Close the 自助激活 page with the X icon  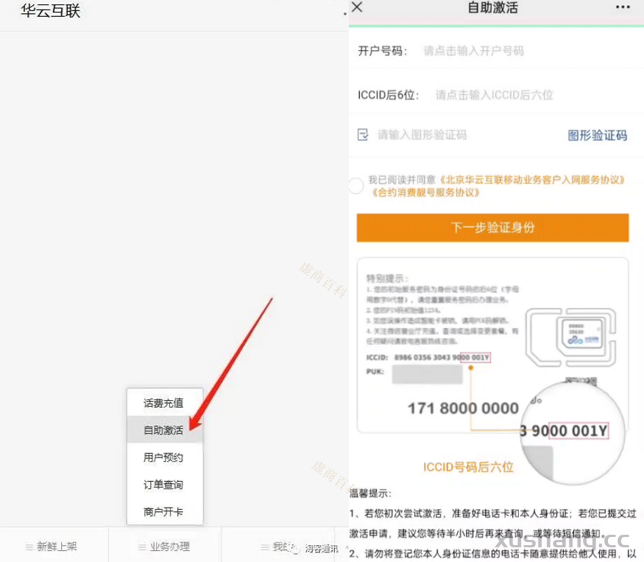[x=357, y=7]
